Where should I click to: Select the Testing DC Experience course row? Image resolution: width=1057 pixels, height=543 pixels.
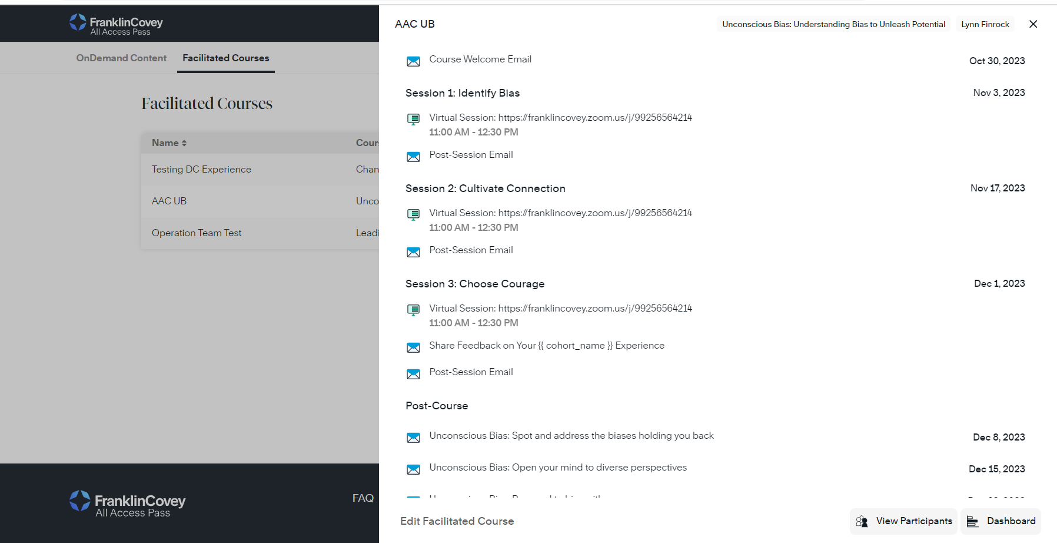coord(201,170)
